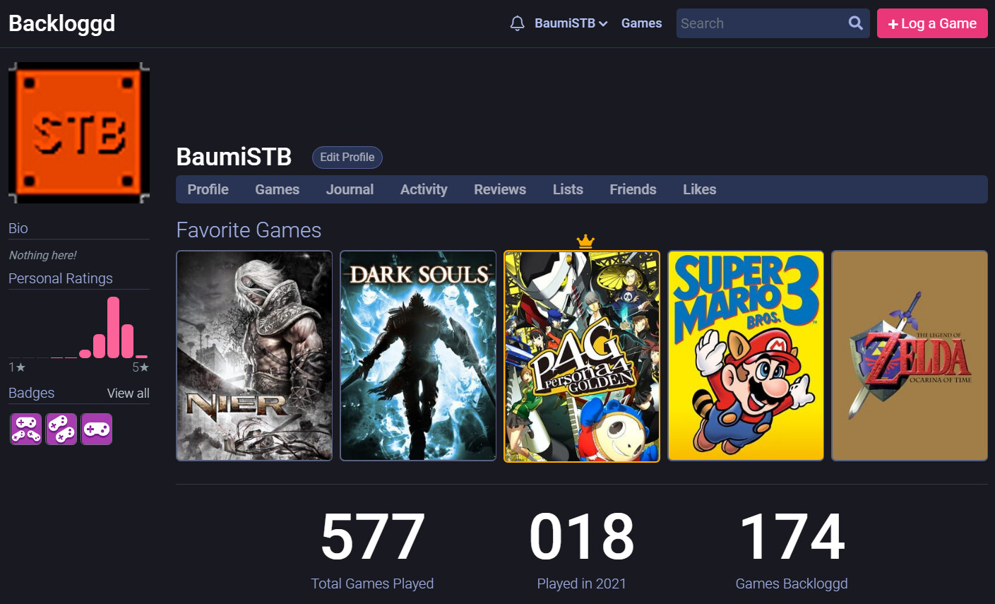Click the Edit Profile button
This screenshot has width=995, height=604.
[347, 157]
